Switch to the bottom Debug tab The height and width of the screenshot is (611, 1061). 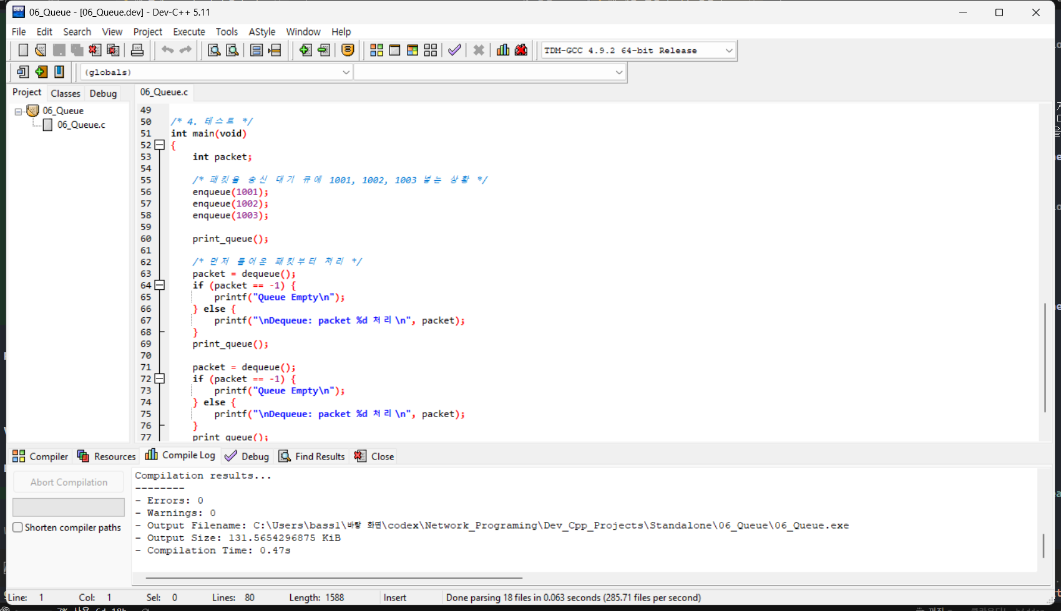(247, 456)
